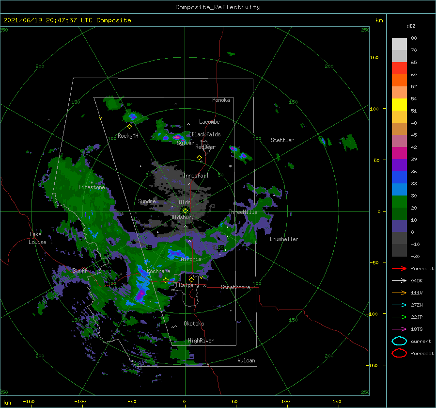Click the red forecast ellipse symbol
The height and width of the screenshot is (408, 436).
[399, 353]
